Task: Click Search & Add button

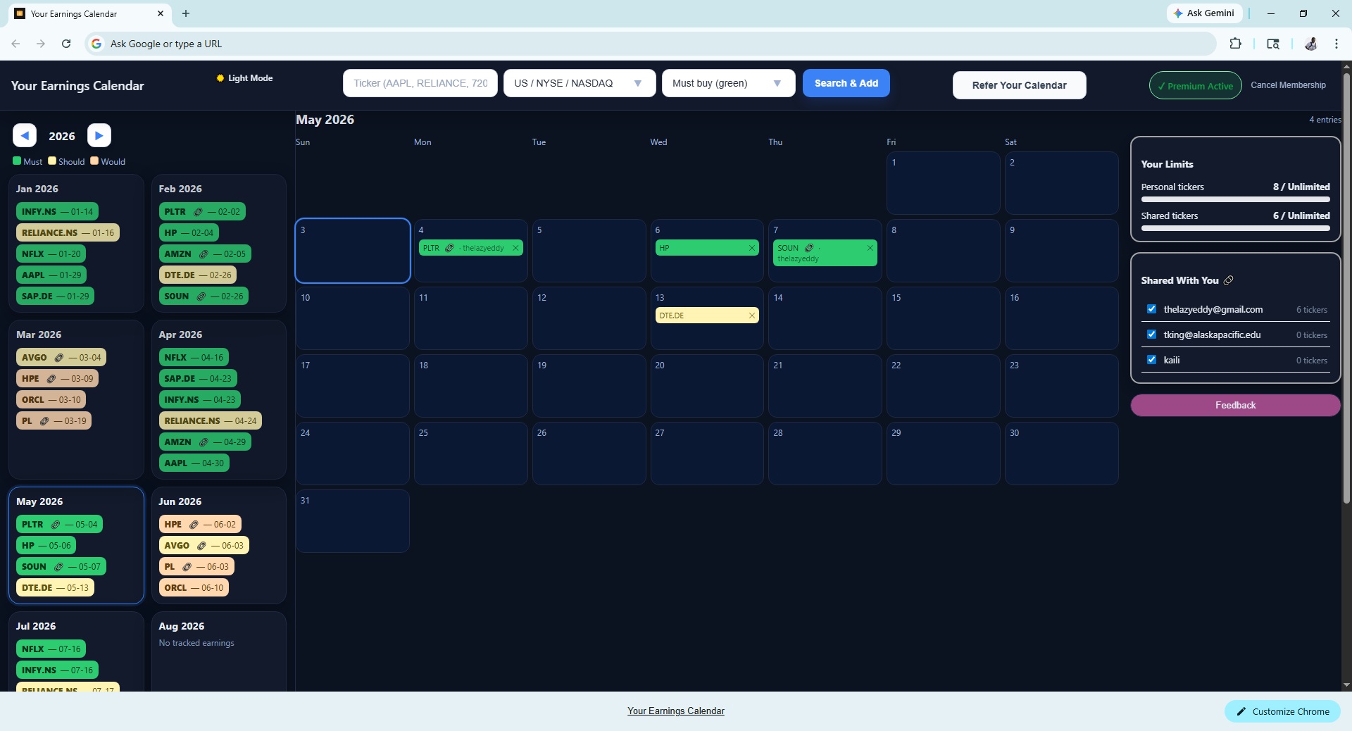Action: (846, 83)
